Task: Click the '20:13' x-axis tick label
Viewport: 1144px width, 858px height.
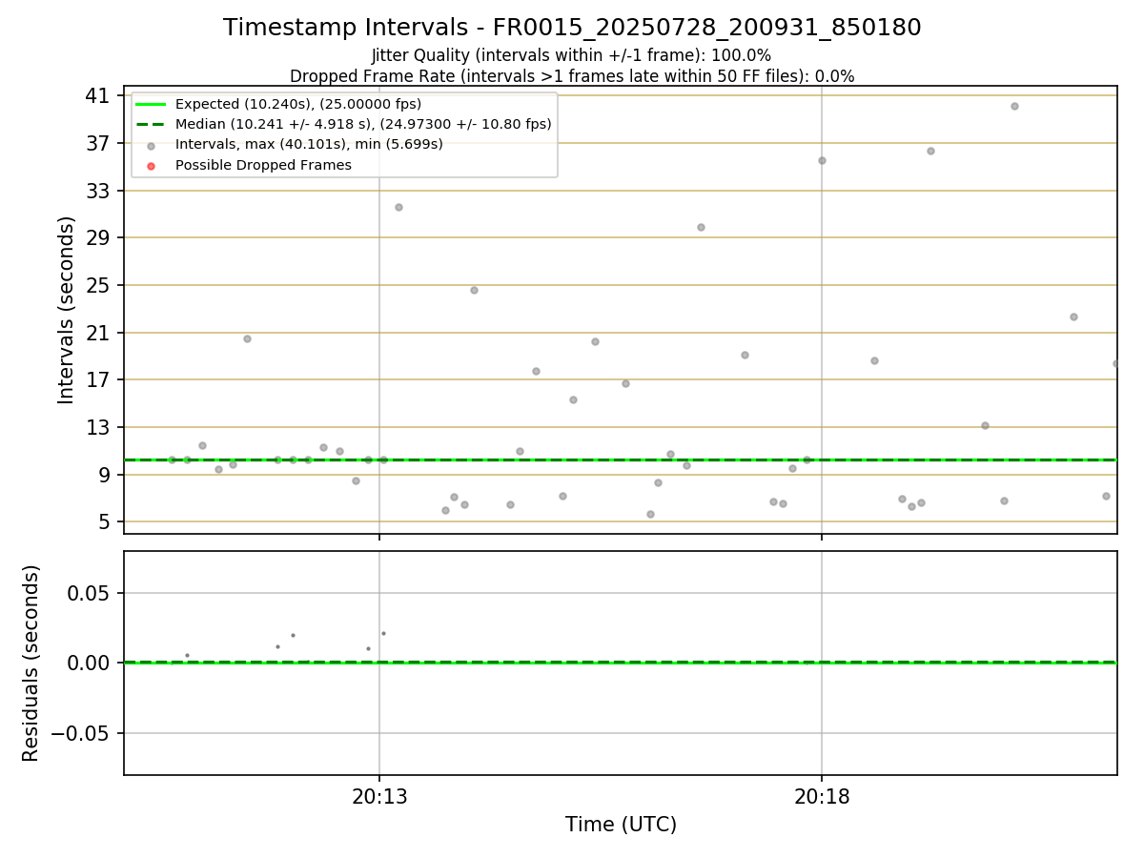Action: tap(379, 797)
